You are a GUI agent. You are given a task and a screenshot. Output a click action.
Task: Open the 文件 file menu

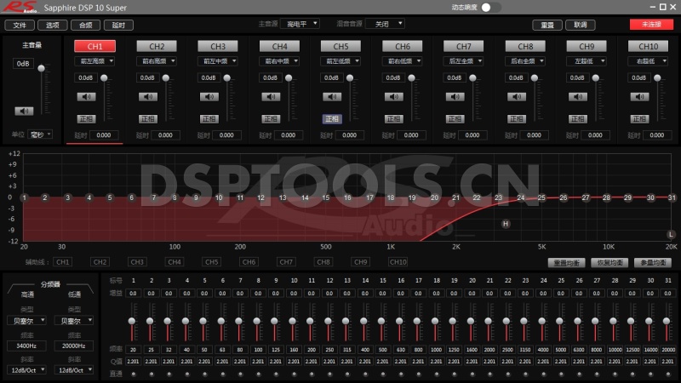pyautogui.click(x=20, y=26)
